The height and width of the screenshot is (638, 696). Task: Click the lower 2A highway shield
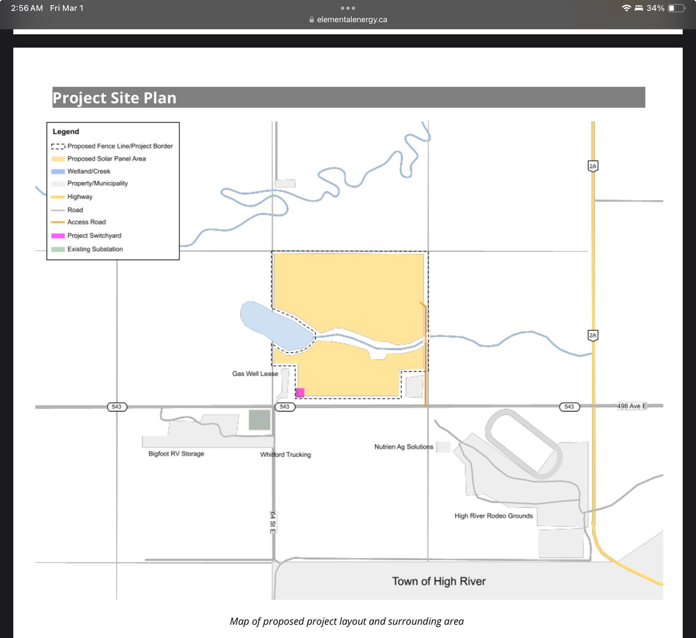593,335
